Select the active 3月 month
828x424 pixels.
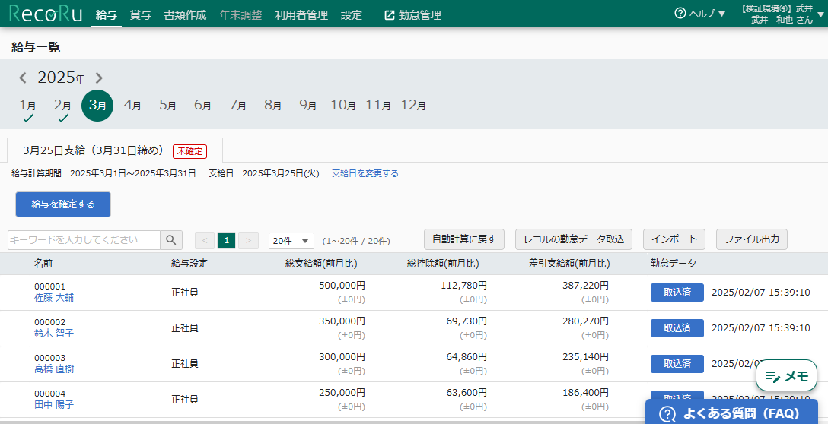click(97, 106)
